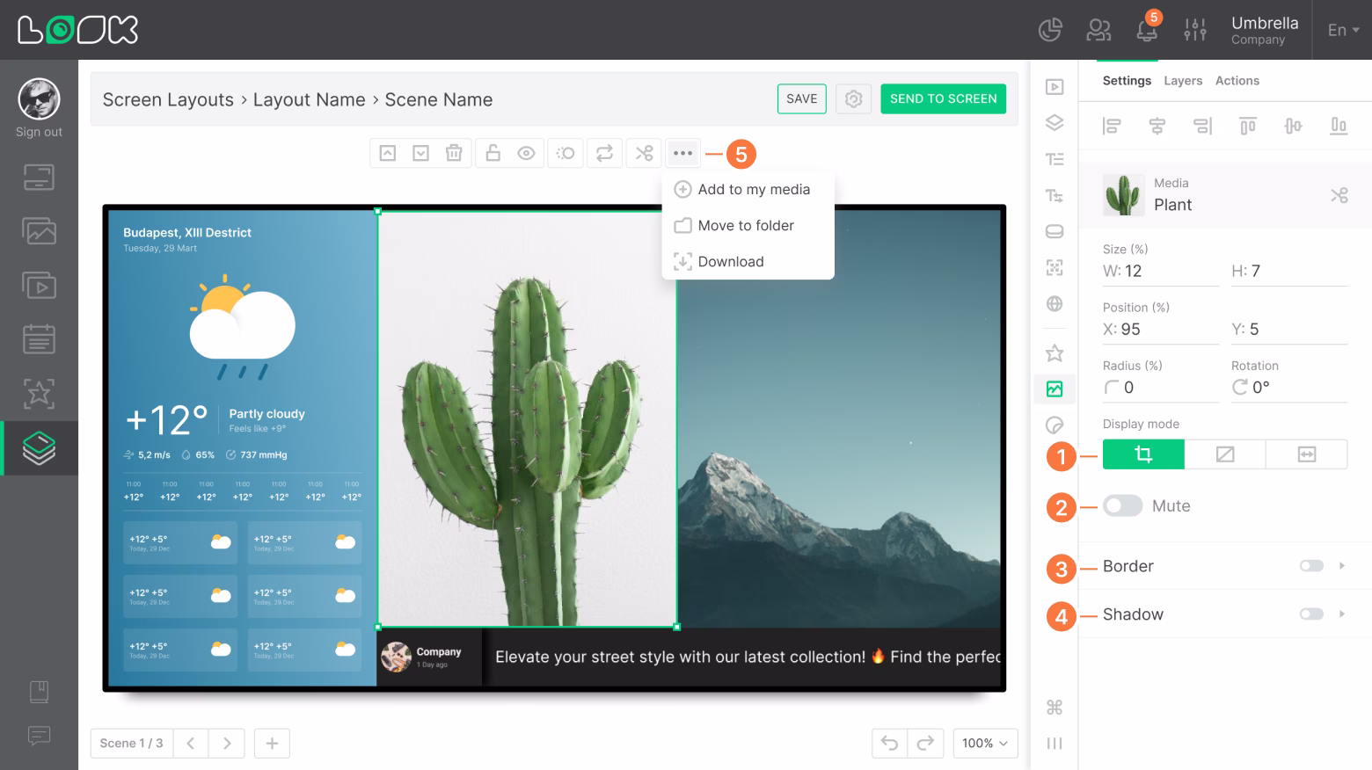Expand the Border section arrow
The image size is (1372, 770).
point(1342,566)
